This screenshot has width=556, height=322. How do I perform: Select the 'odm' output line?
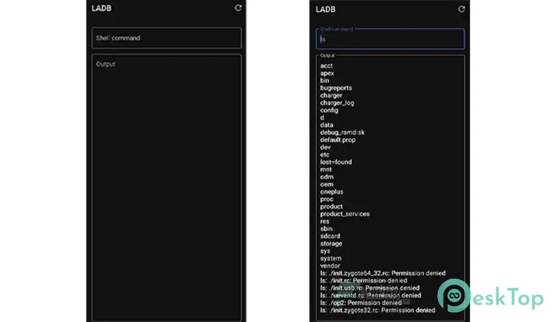(x=327, y=177)
